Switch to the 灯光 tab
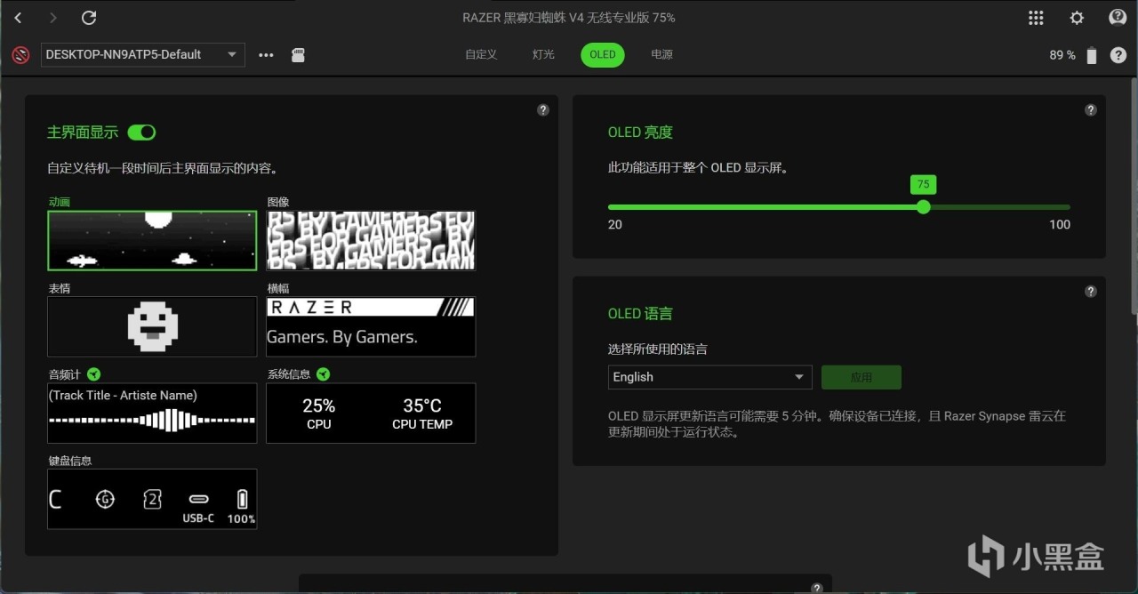 tap(543, 55)
